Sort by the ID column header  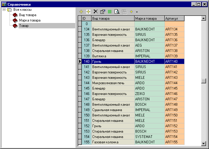point(87,19)
